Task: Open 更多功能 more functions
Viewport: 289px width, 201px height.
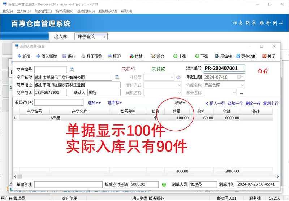Action: 246,56
